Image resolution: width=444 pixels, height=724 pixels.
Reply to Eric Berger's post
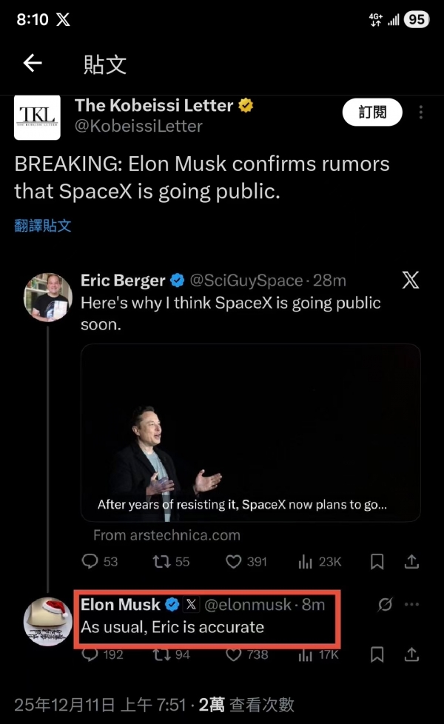(x=91, y=562)
